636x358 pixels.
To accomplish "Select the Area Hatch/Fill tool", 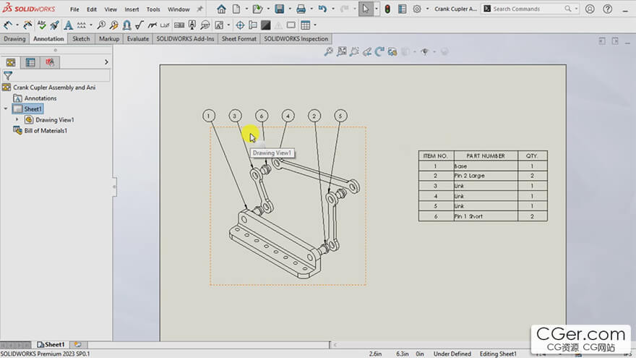I will click(x=266, y=25).
